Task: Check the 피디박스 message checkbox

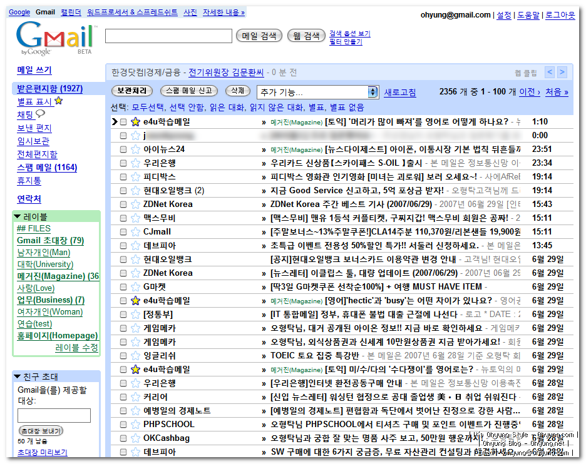Action: (123, 176)
